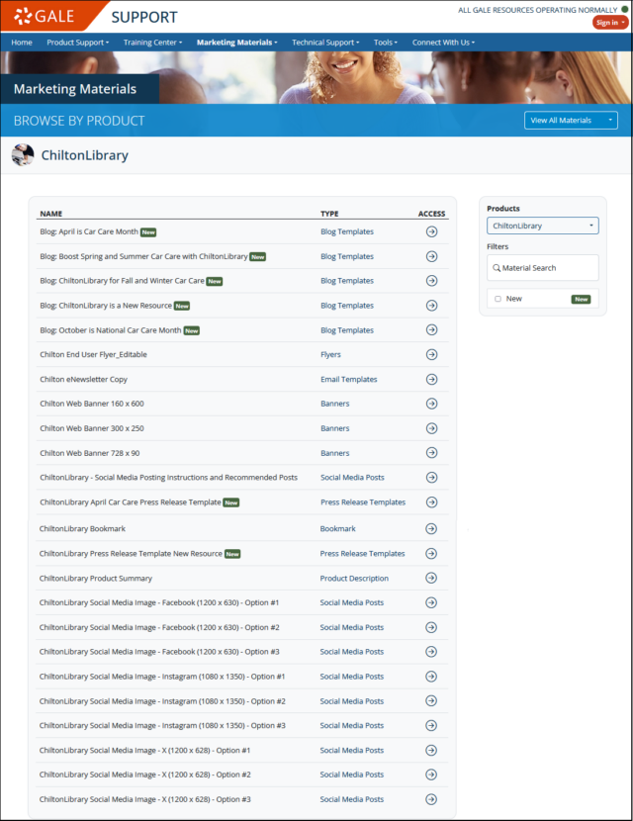633x821 pixels.
Task: Expand the View All Materials dropdown
Action: click(571, 121)
